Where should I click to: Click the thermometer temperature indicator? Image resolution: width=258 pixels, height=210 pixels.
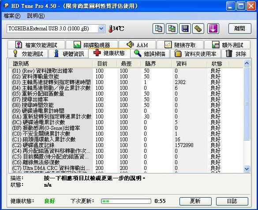click(x=116, y=29)
